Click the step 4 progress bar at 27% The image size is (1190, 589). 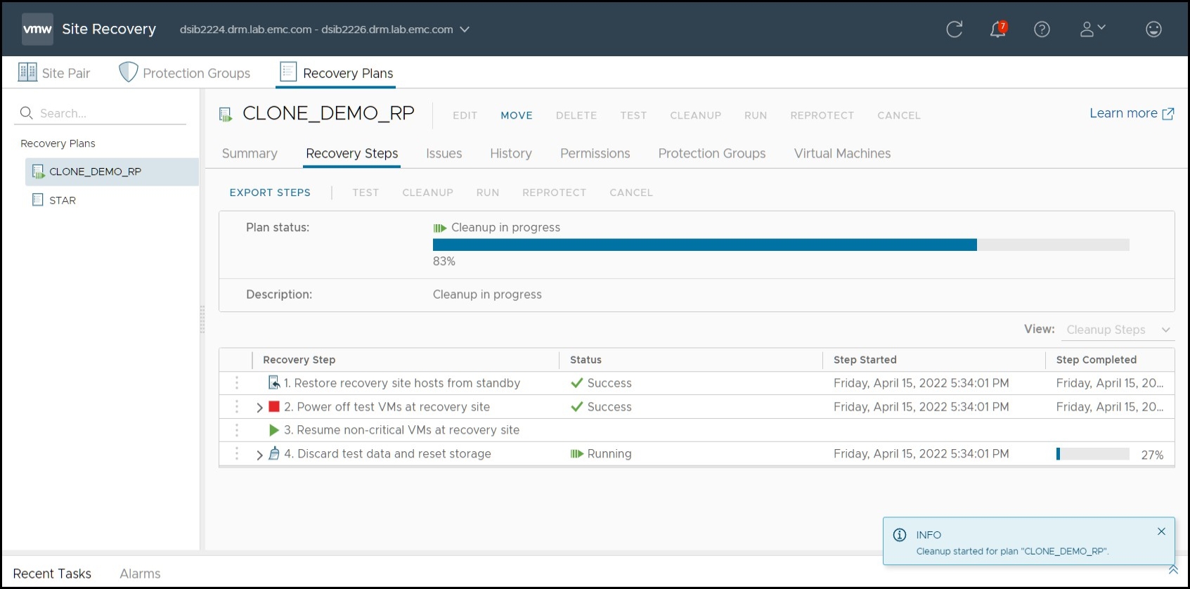point(1093,454)
